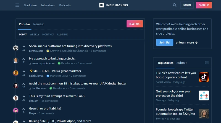Open MC COVID-19 great marketer post

(x=55, y=71)
